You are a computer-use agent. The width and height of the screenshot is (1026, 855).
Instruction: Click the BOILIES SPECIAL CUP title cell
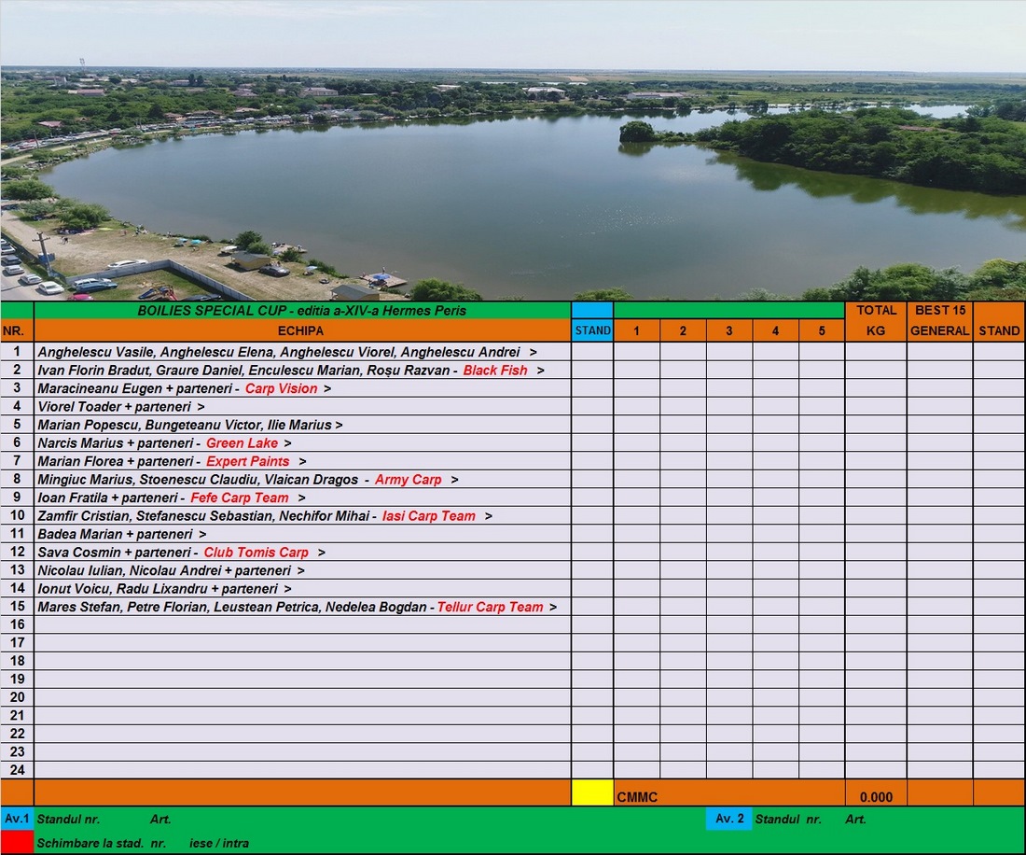point(301,310)
